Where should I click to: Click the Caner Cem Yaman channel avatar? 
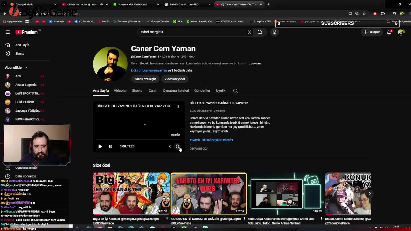coord(110,64)
